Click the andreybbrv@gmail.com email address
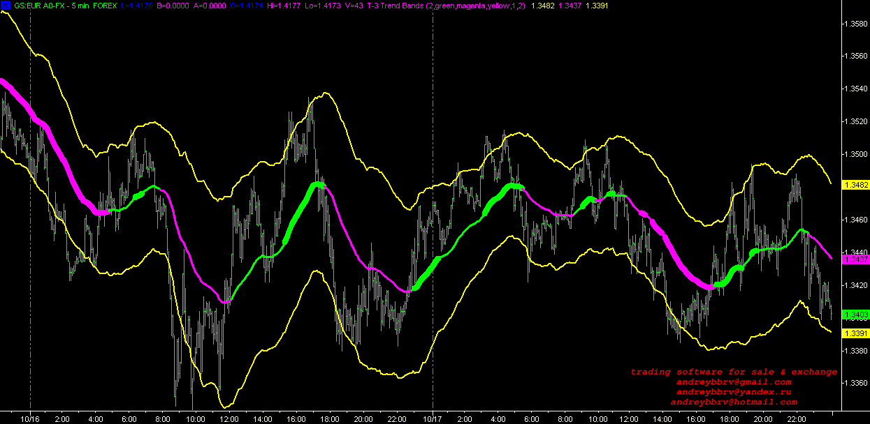The height and width of the screenshot is (424, 870). (x=734, y=382)
